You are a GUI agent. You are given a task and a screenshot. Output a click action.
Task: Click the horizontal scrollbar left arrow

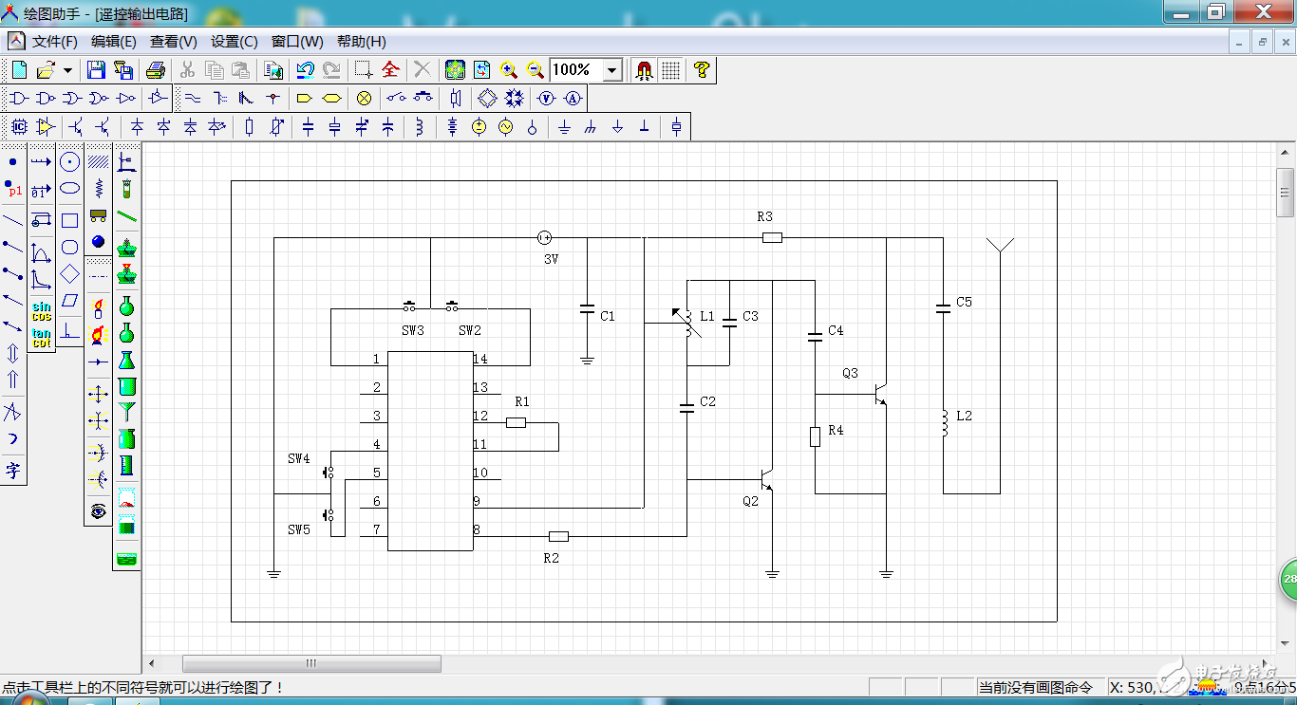pos(152,663)
